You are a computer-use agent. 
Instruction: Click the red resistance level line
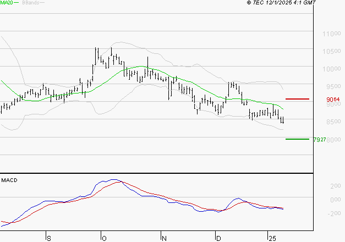(x=297, y=99)
